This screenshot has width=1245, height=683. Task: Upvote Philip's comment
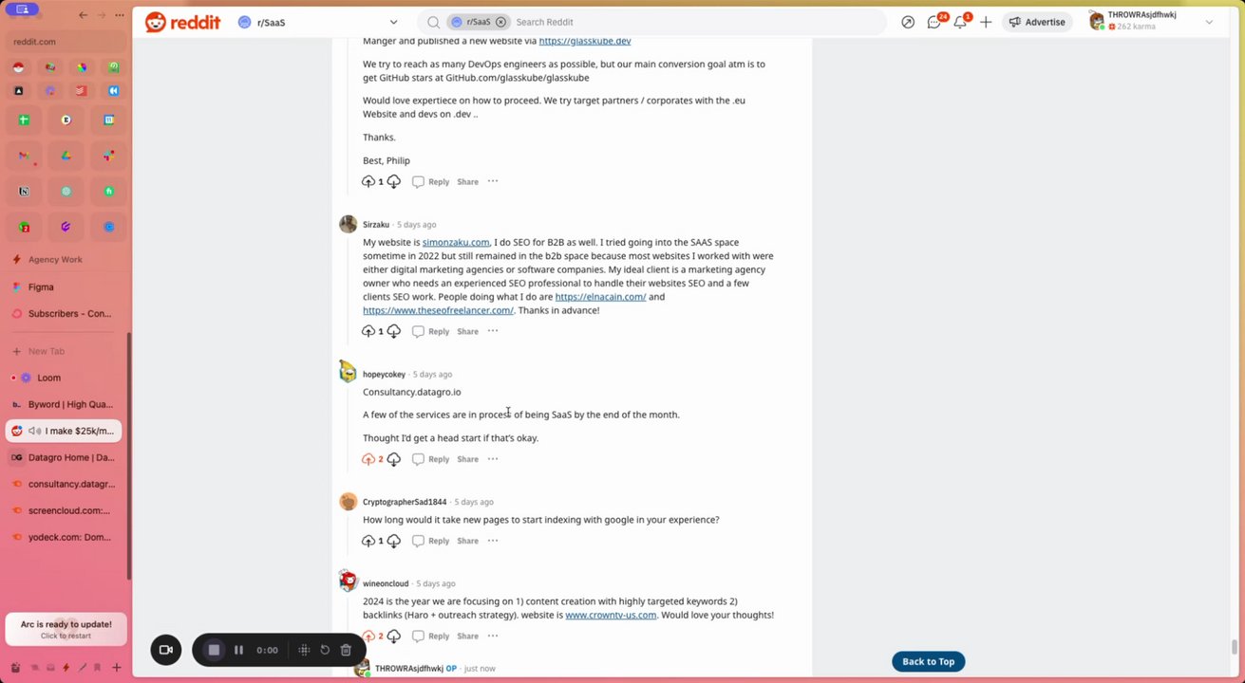[x=368, y=181]
